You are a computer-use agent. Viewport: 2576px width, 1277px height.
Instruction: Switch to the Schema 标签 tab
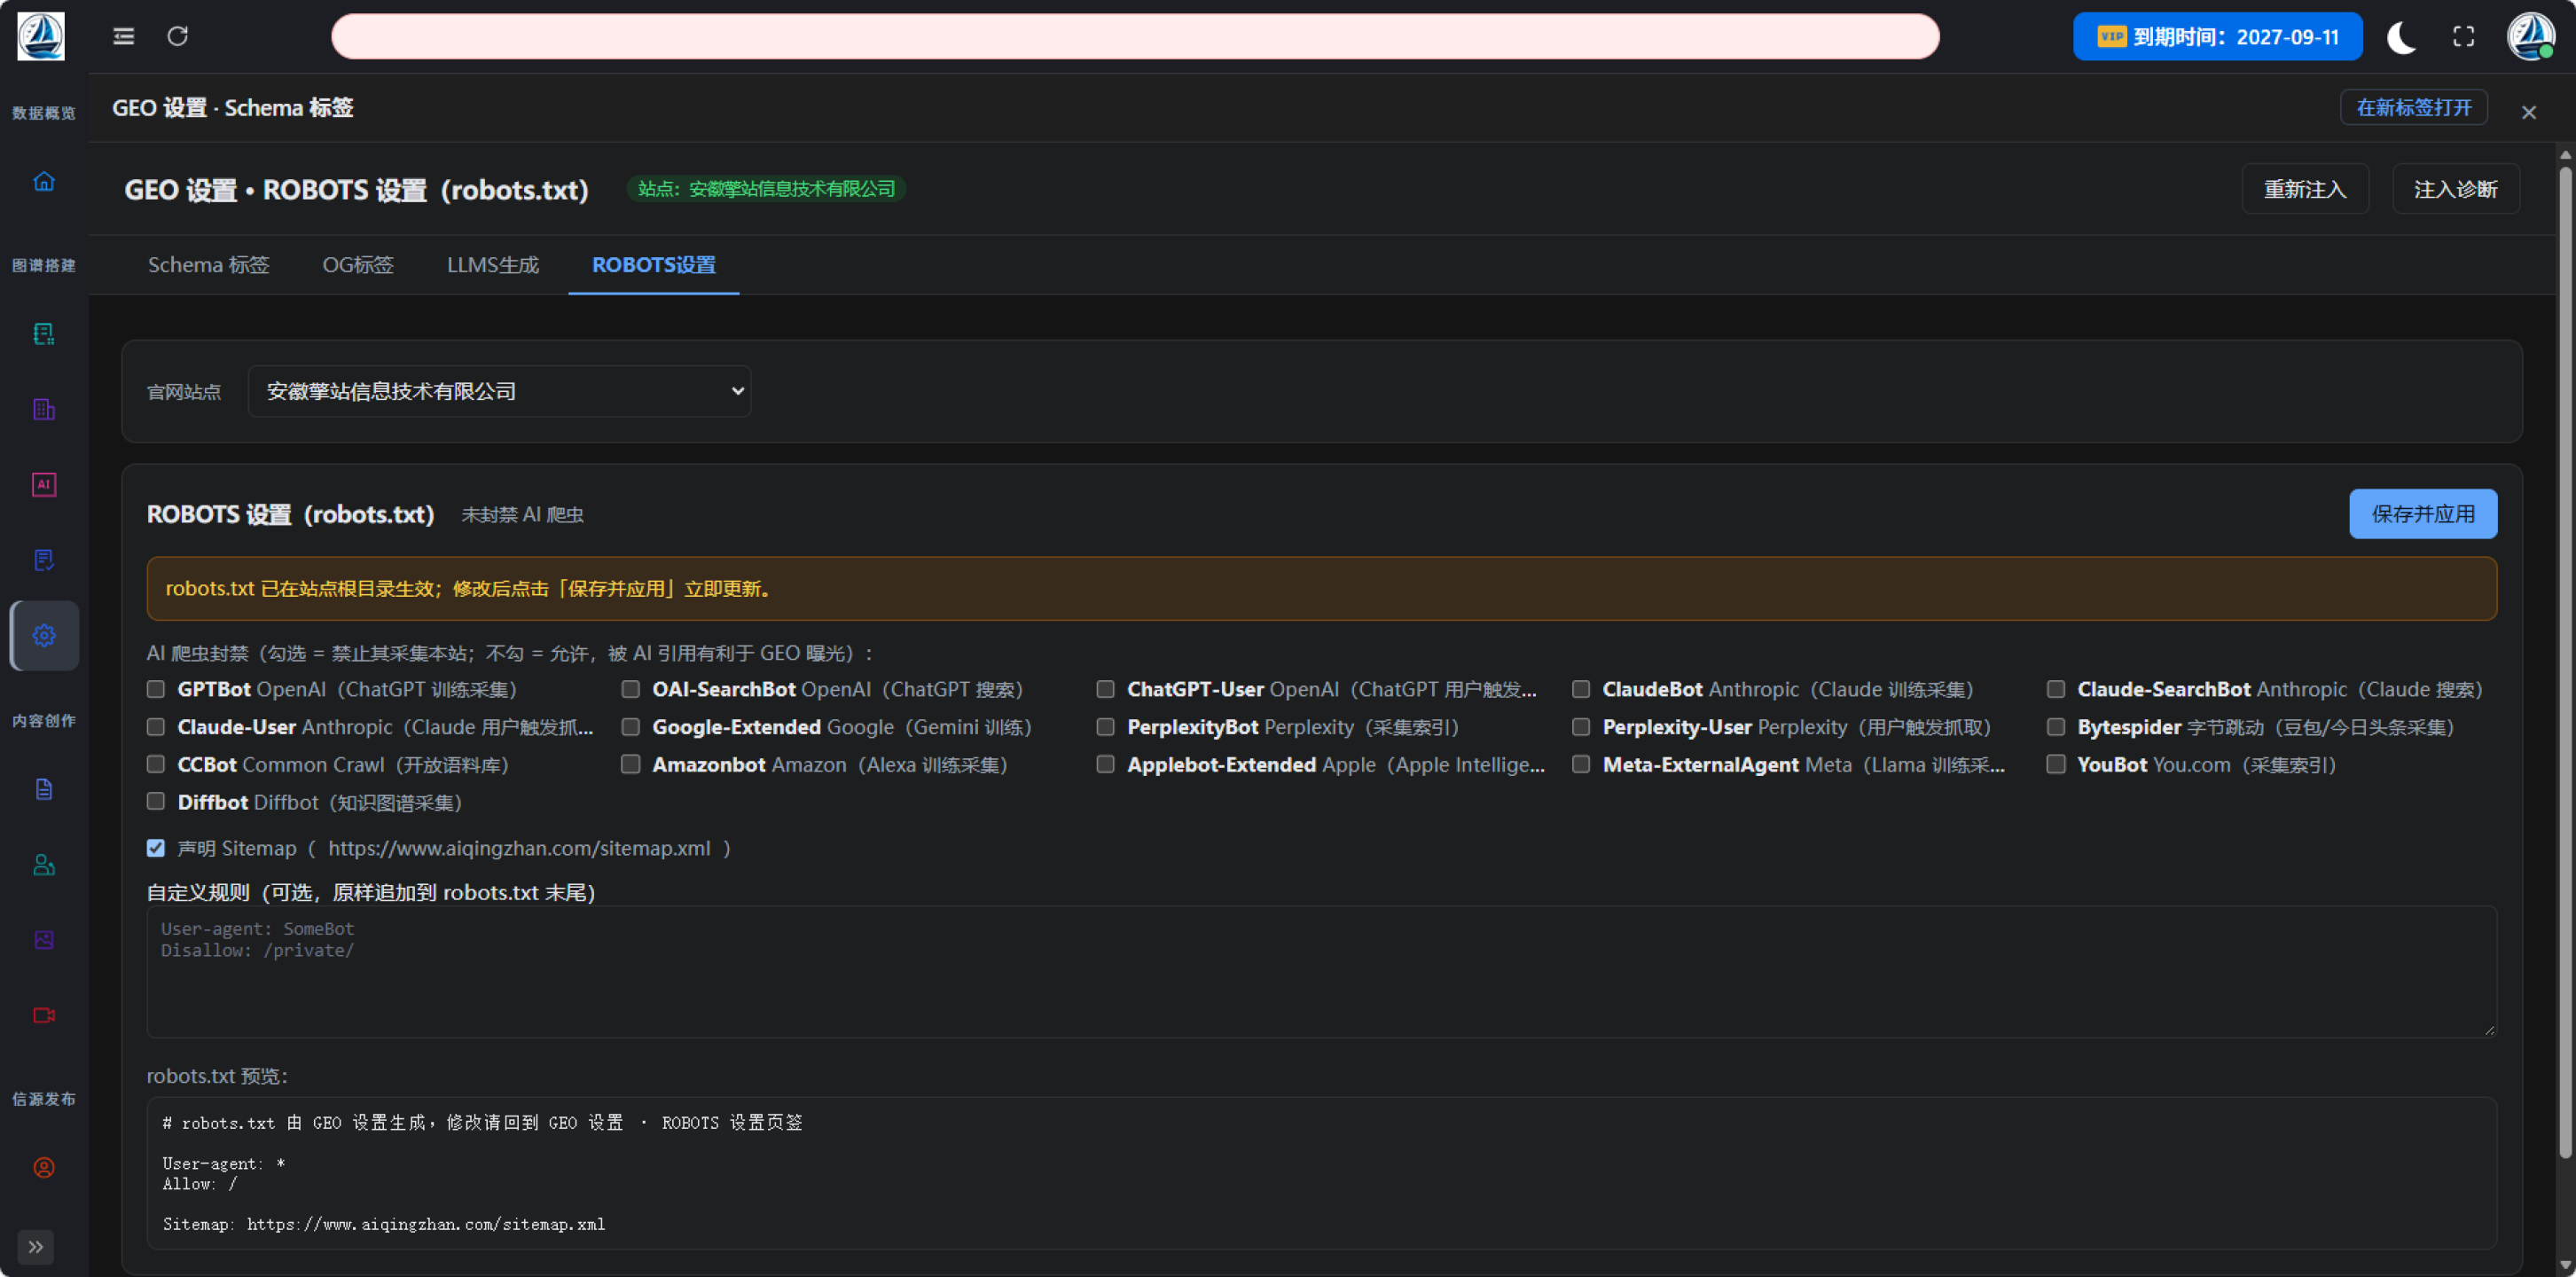coord(208,265)
